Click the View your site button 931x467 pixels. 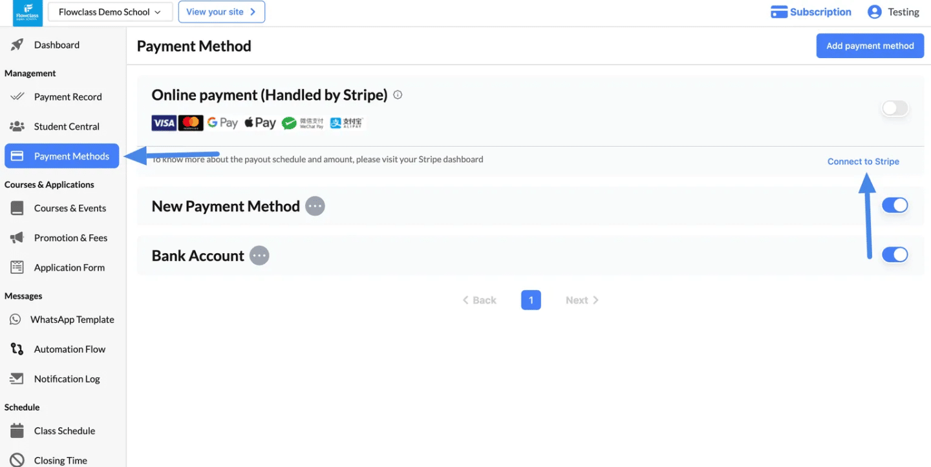click(x=221, y=12)
